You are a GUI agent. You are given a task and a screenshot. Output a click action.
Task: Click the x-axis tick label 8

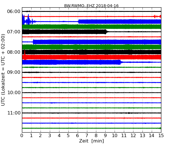pos(96,136)
